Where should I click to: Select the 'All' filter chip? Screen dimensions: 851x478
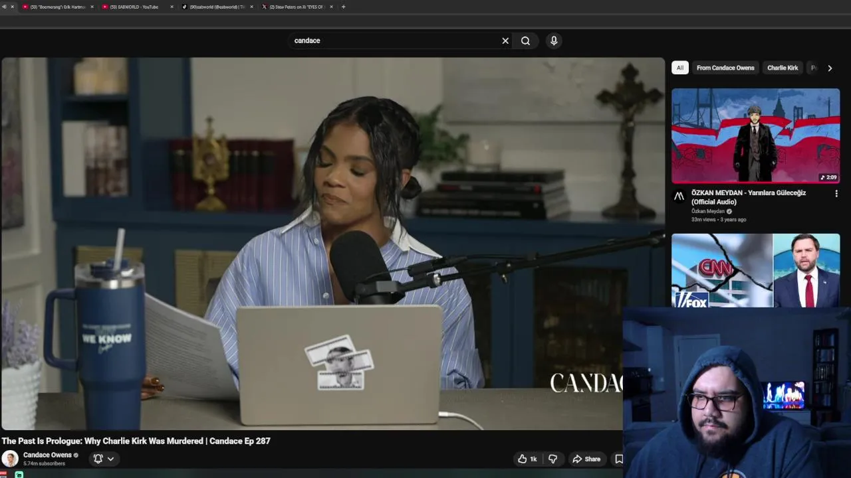(x=679, y=68)
